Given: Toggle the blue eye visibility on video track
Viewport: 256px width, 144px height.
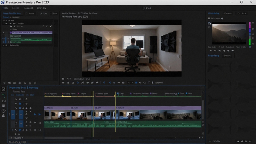Looking at the screenshot, I should coord(13,115).
